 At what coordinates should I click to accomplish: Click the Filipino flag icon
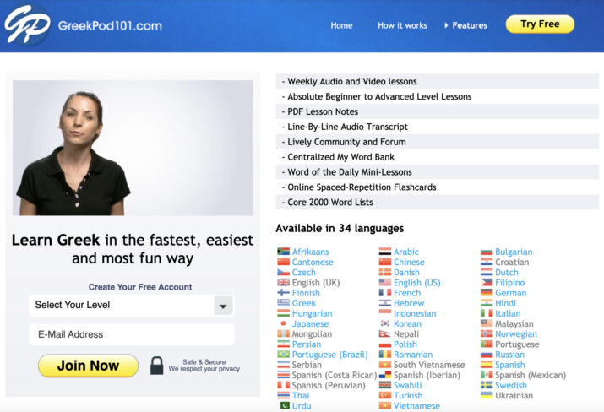[487, 283]
